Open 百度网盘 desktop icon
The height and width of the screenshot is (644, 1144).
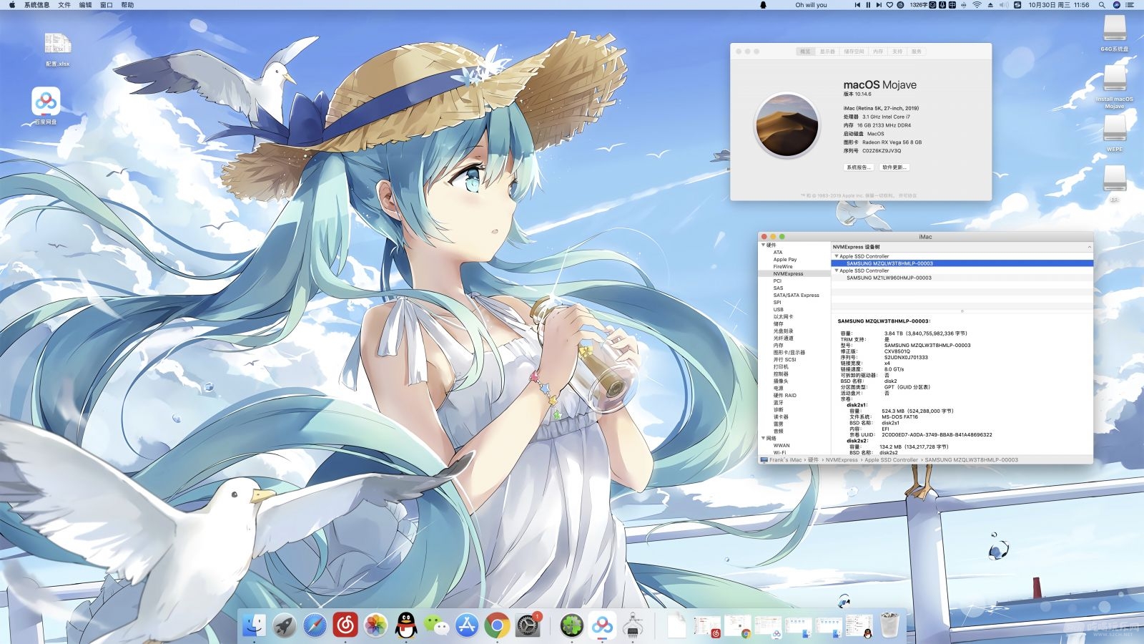point(46,106)
